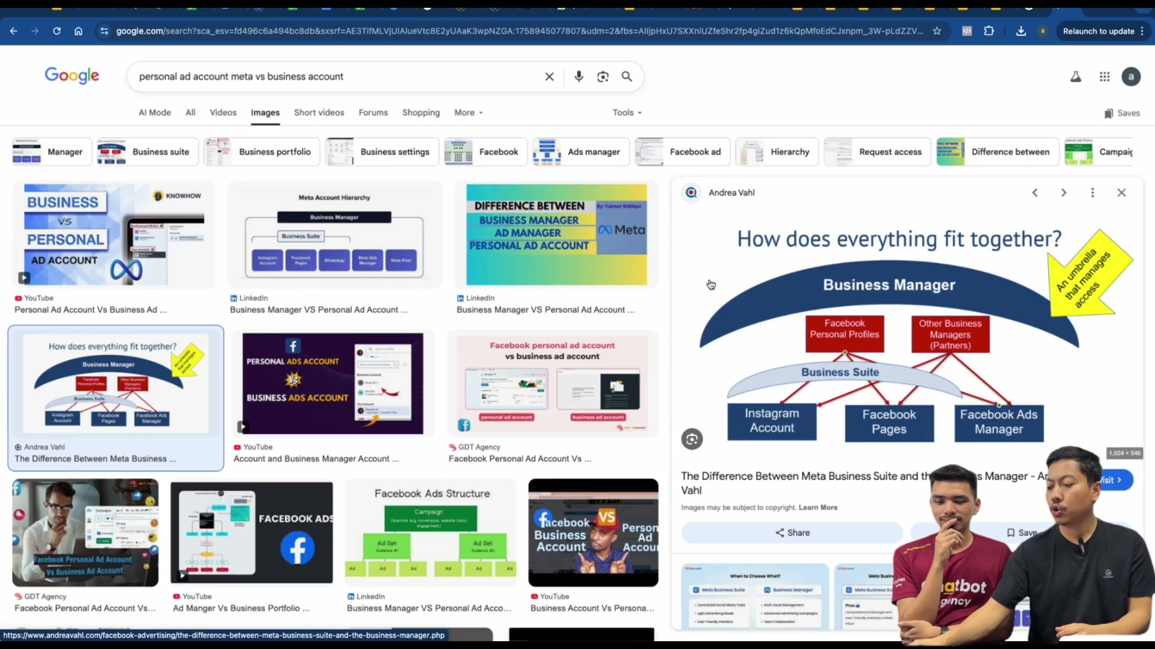
Task: Filter by the Business suite chip
Action: 147,151
